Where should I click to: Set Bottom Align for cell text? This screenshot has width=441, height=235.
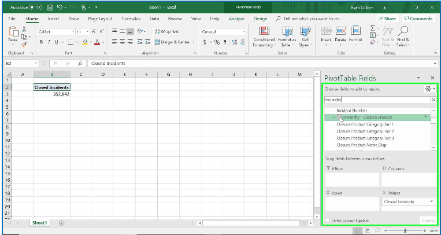point(130,31)
